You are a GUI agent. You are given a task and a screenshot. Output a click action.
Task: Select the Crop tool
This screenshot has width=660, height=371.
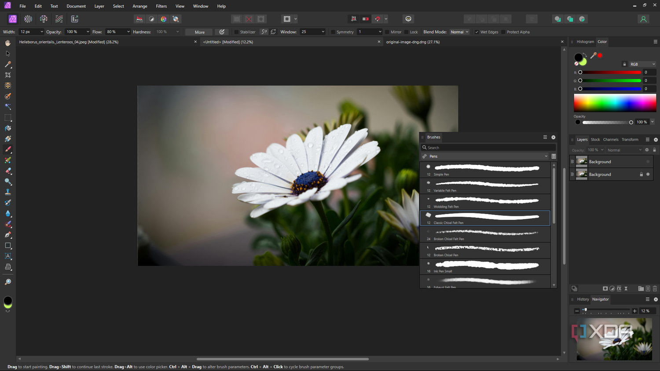[8, 75]
